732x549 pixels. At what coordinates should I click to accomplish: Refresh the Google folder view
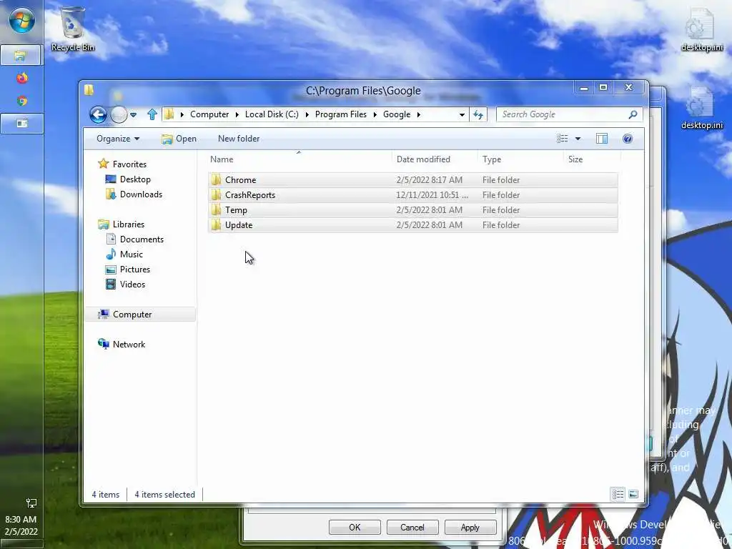tap(478, 114)
